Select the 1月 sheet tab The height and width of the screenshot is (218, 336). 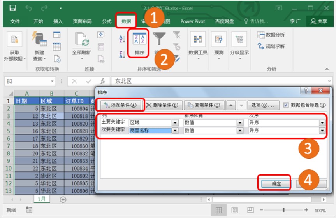(x=42, y=199)
